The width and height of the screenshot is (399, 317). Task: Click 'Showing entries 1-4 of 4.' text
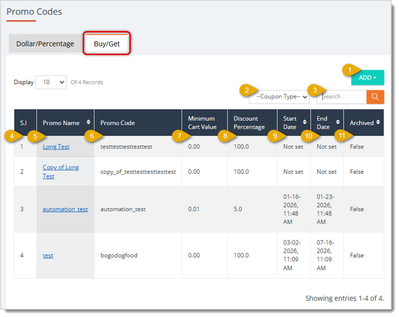pyautogui.click(x=345, y=298)
